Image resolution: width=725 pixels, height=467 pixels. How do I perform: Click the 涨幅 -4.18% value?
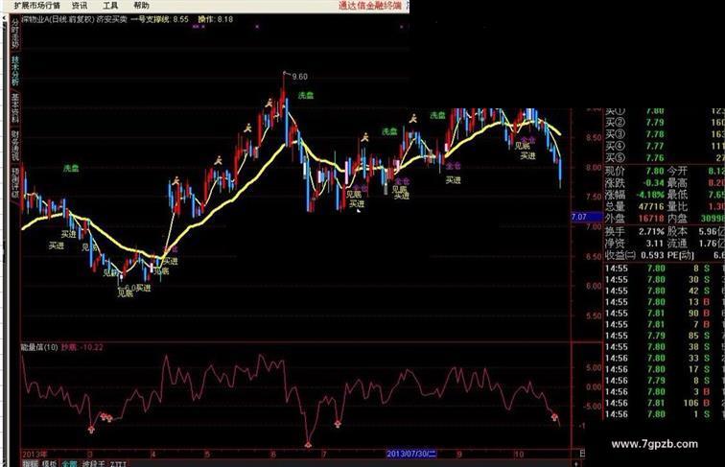coord(651,195)
